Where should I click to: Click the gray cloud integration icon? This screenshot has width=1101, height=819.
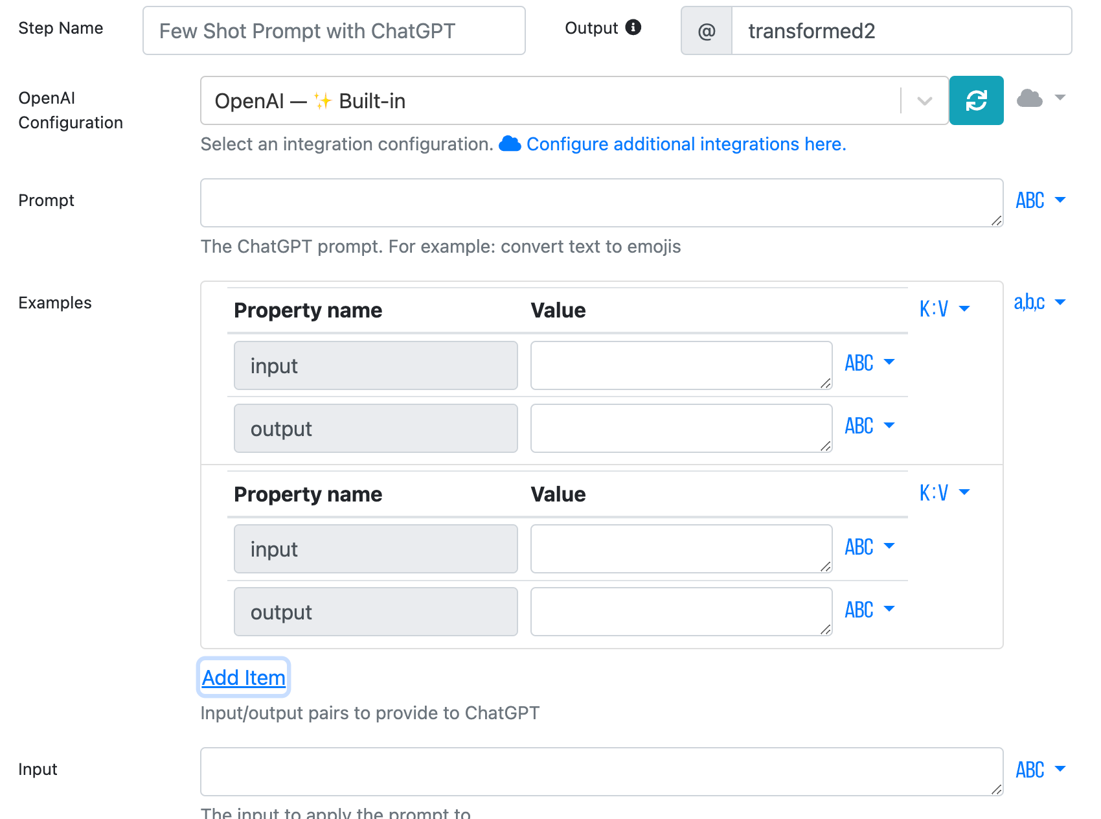tap(1029, 98)
